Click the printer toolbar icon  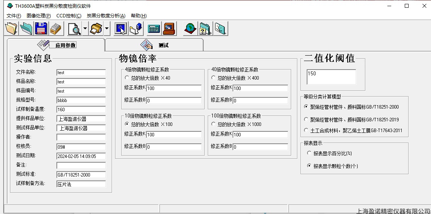coord(95,29)
